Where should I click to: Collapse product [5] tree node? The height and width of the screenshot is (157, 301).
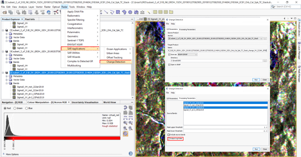(x=3, y=73)
